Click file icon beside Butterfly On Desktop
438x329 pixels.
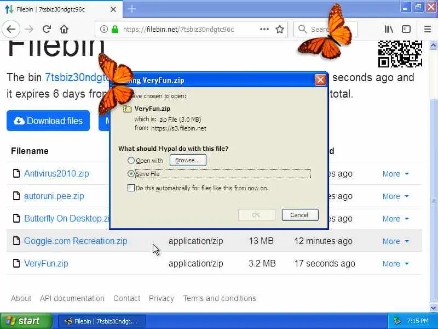pos(16,218)
